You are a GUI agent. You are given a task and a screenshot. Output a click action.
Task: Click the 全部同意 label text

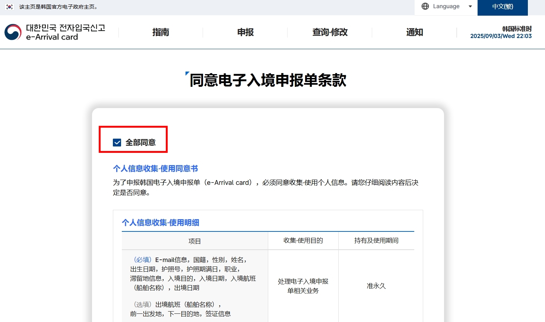pyautogui.click(x=140, y=142)
